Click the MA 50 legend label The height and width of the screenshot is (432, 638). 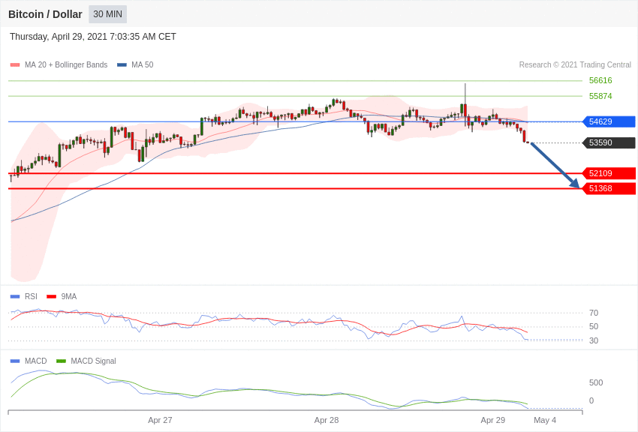143,64
